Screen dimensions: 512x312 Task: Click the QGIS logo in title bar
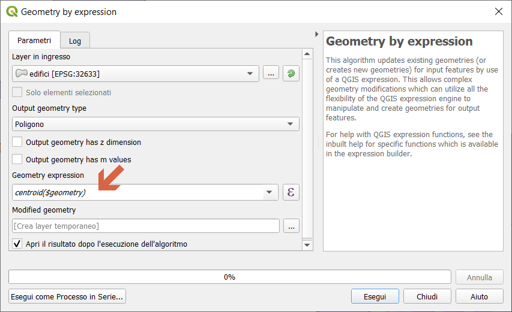coord(11,11)
